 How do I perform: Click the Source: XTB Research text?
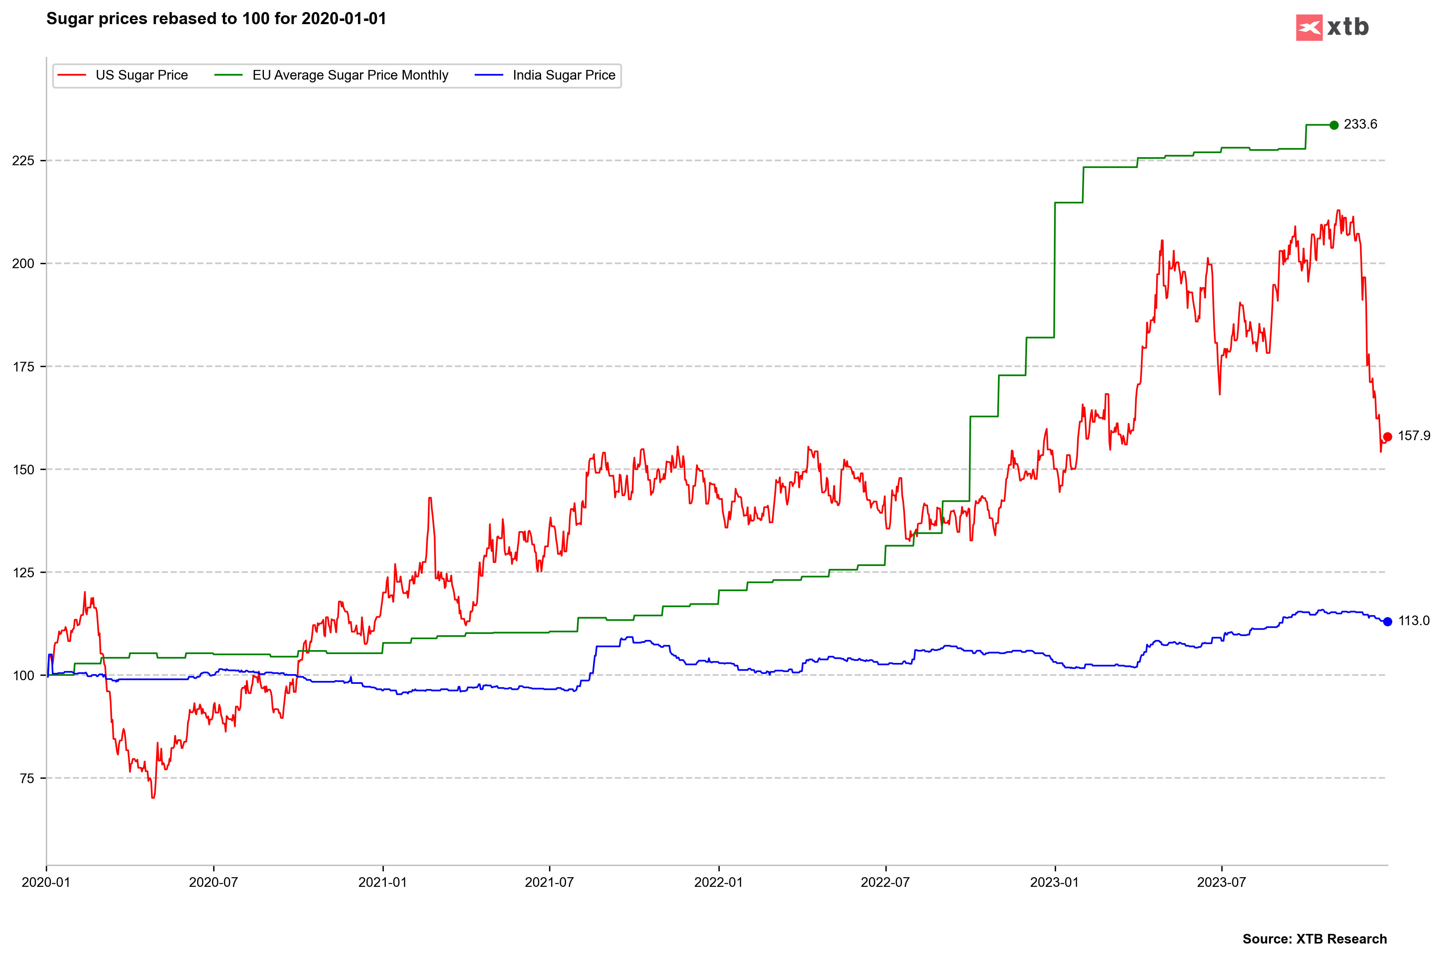click(1315, 939)
